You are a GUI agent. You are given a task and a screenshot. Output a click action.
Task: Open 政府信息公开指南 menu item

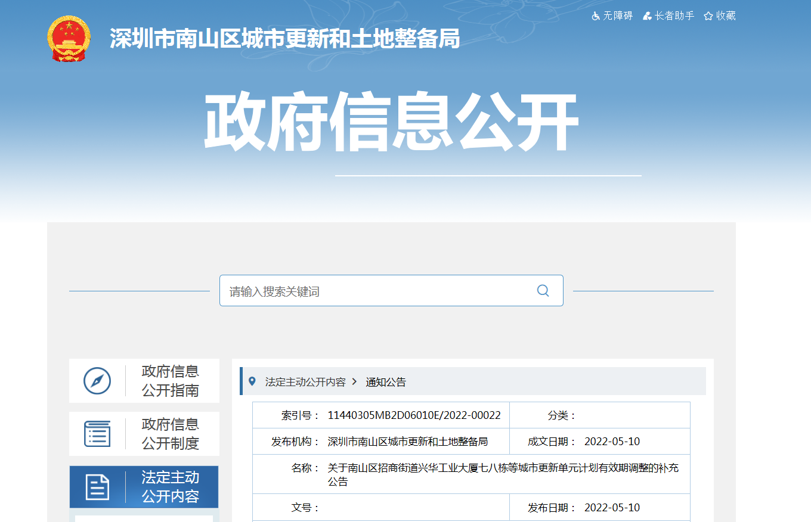170,381
